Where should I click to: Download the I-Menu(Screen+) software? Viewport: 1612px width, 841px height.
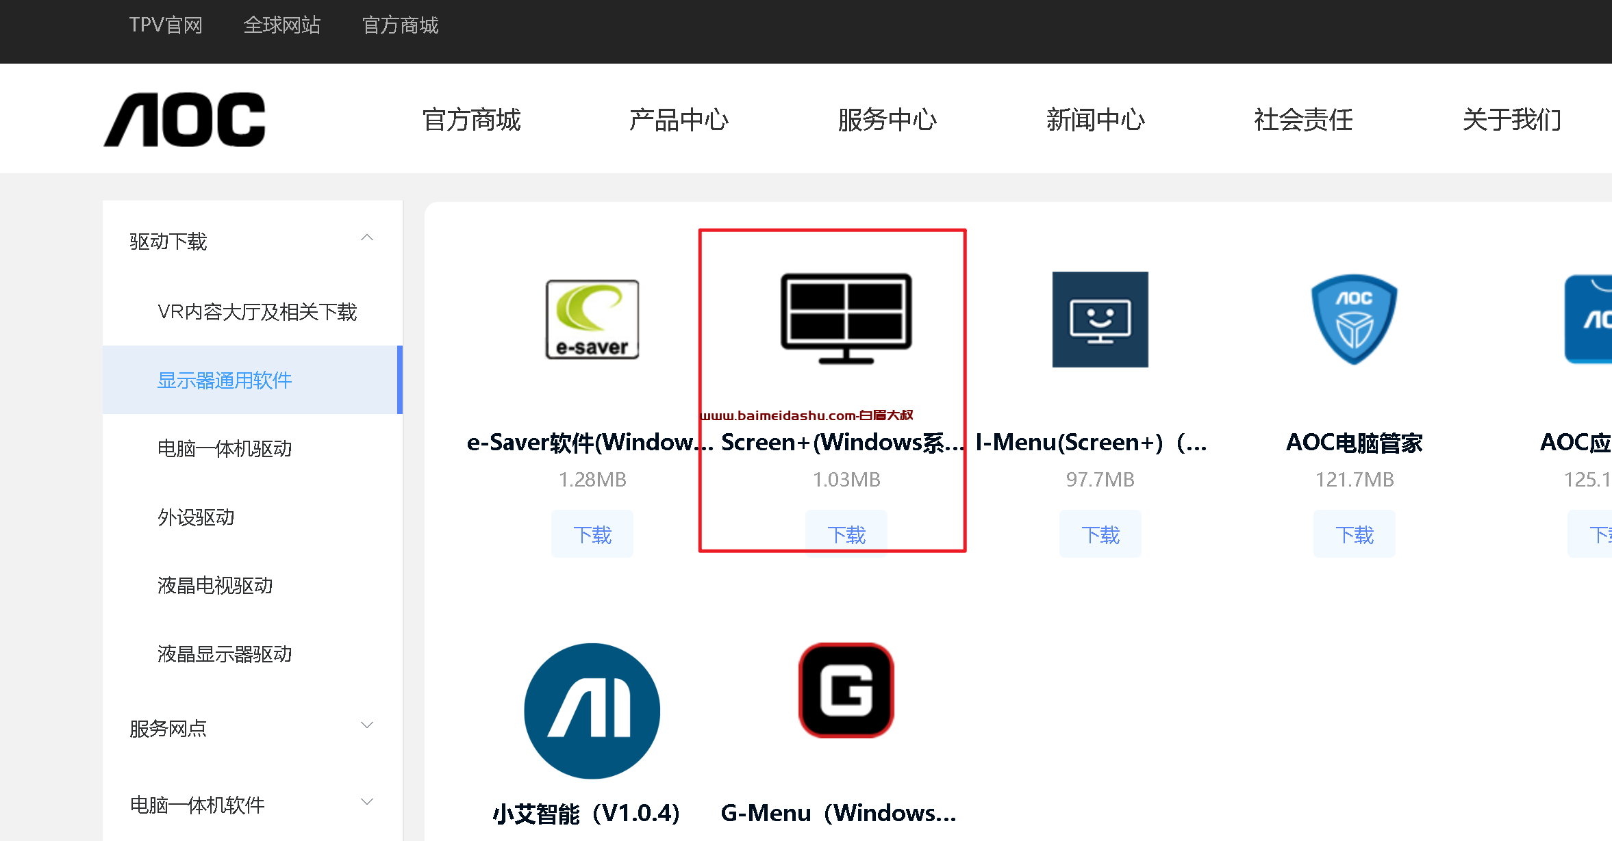coord(1100,534)
